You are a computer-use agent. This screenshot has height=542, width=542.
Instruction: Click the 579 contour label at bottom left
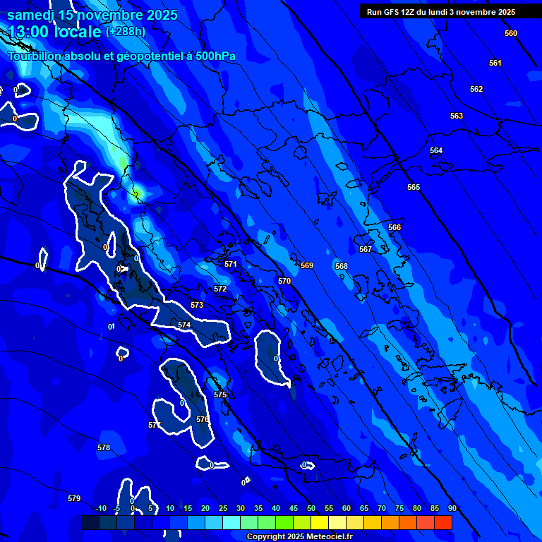click(74, 498)
